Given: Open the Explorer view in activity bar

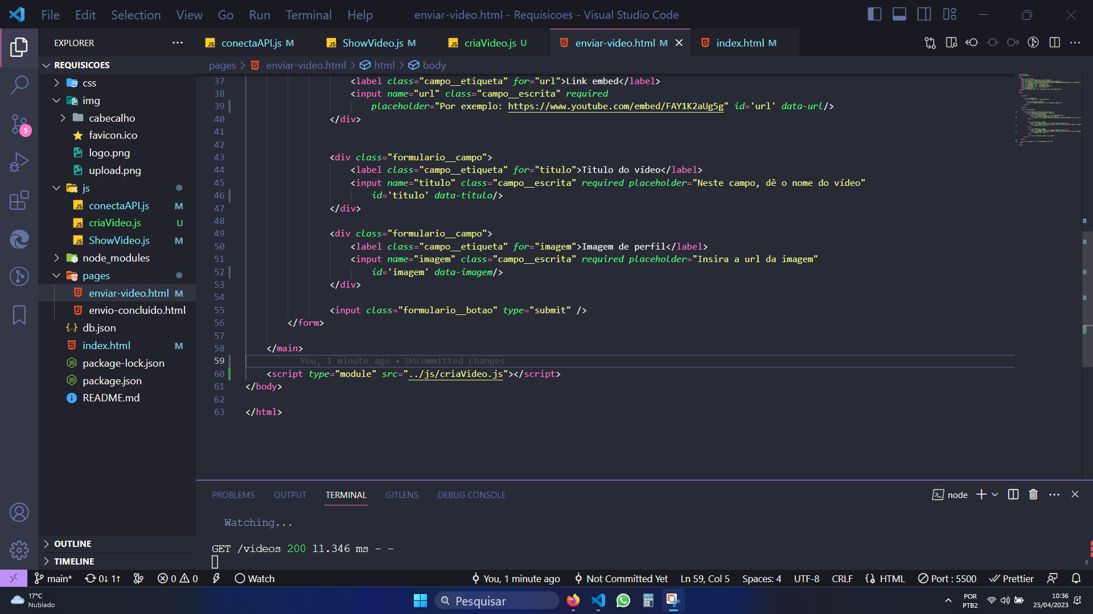Looking at the screenshot, I should (19, 47).
